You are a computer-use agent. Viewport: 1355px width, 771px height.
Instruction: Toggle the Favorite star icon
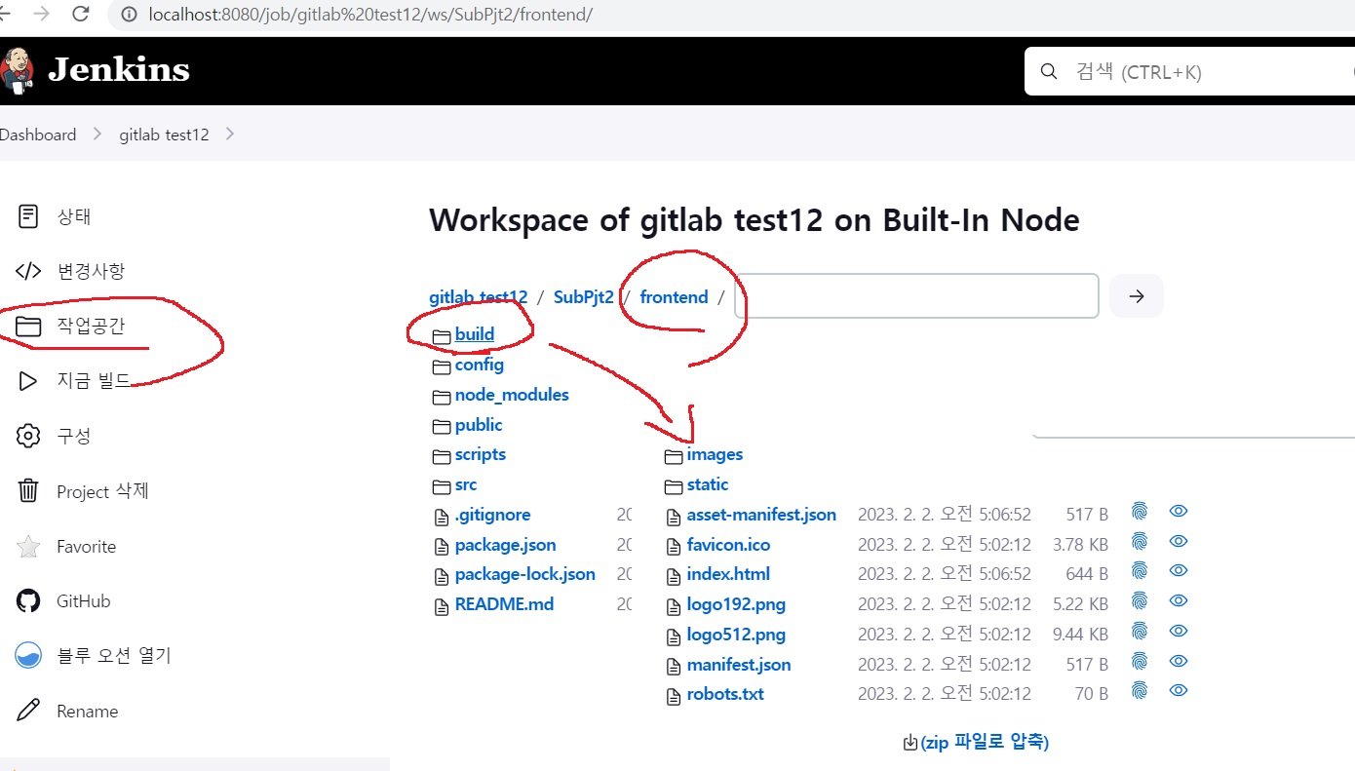(x=29, y=547)
